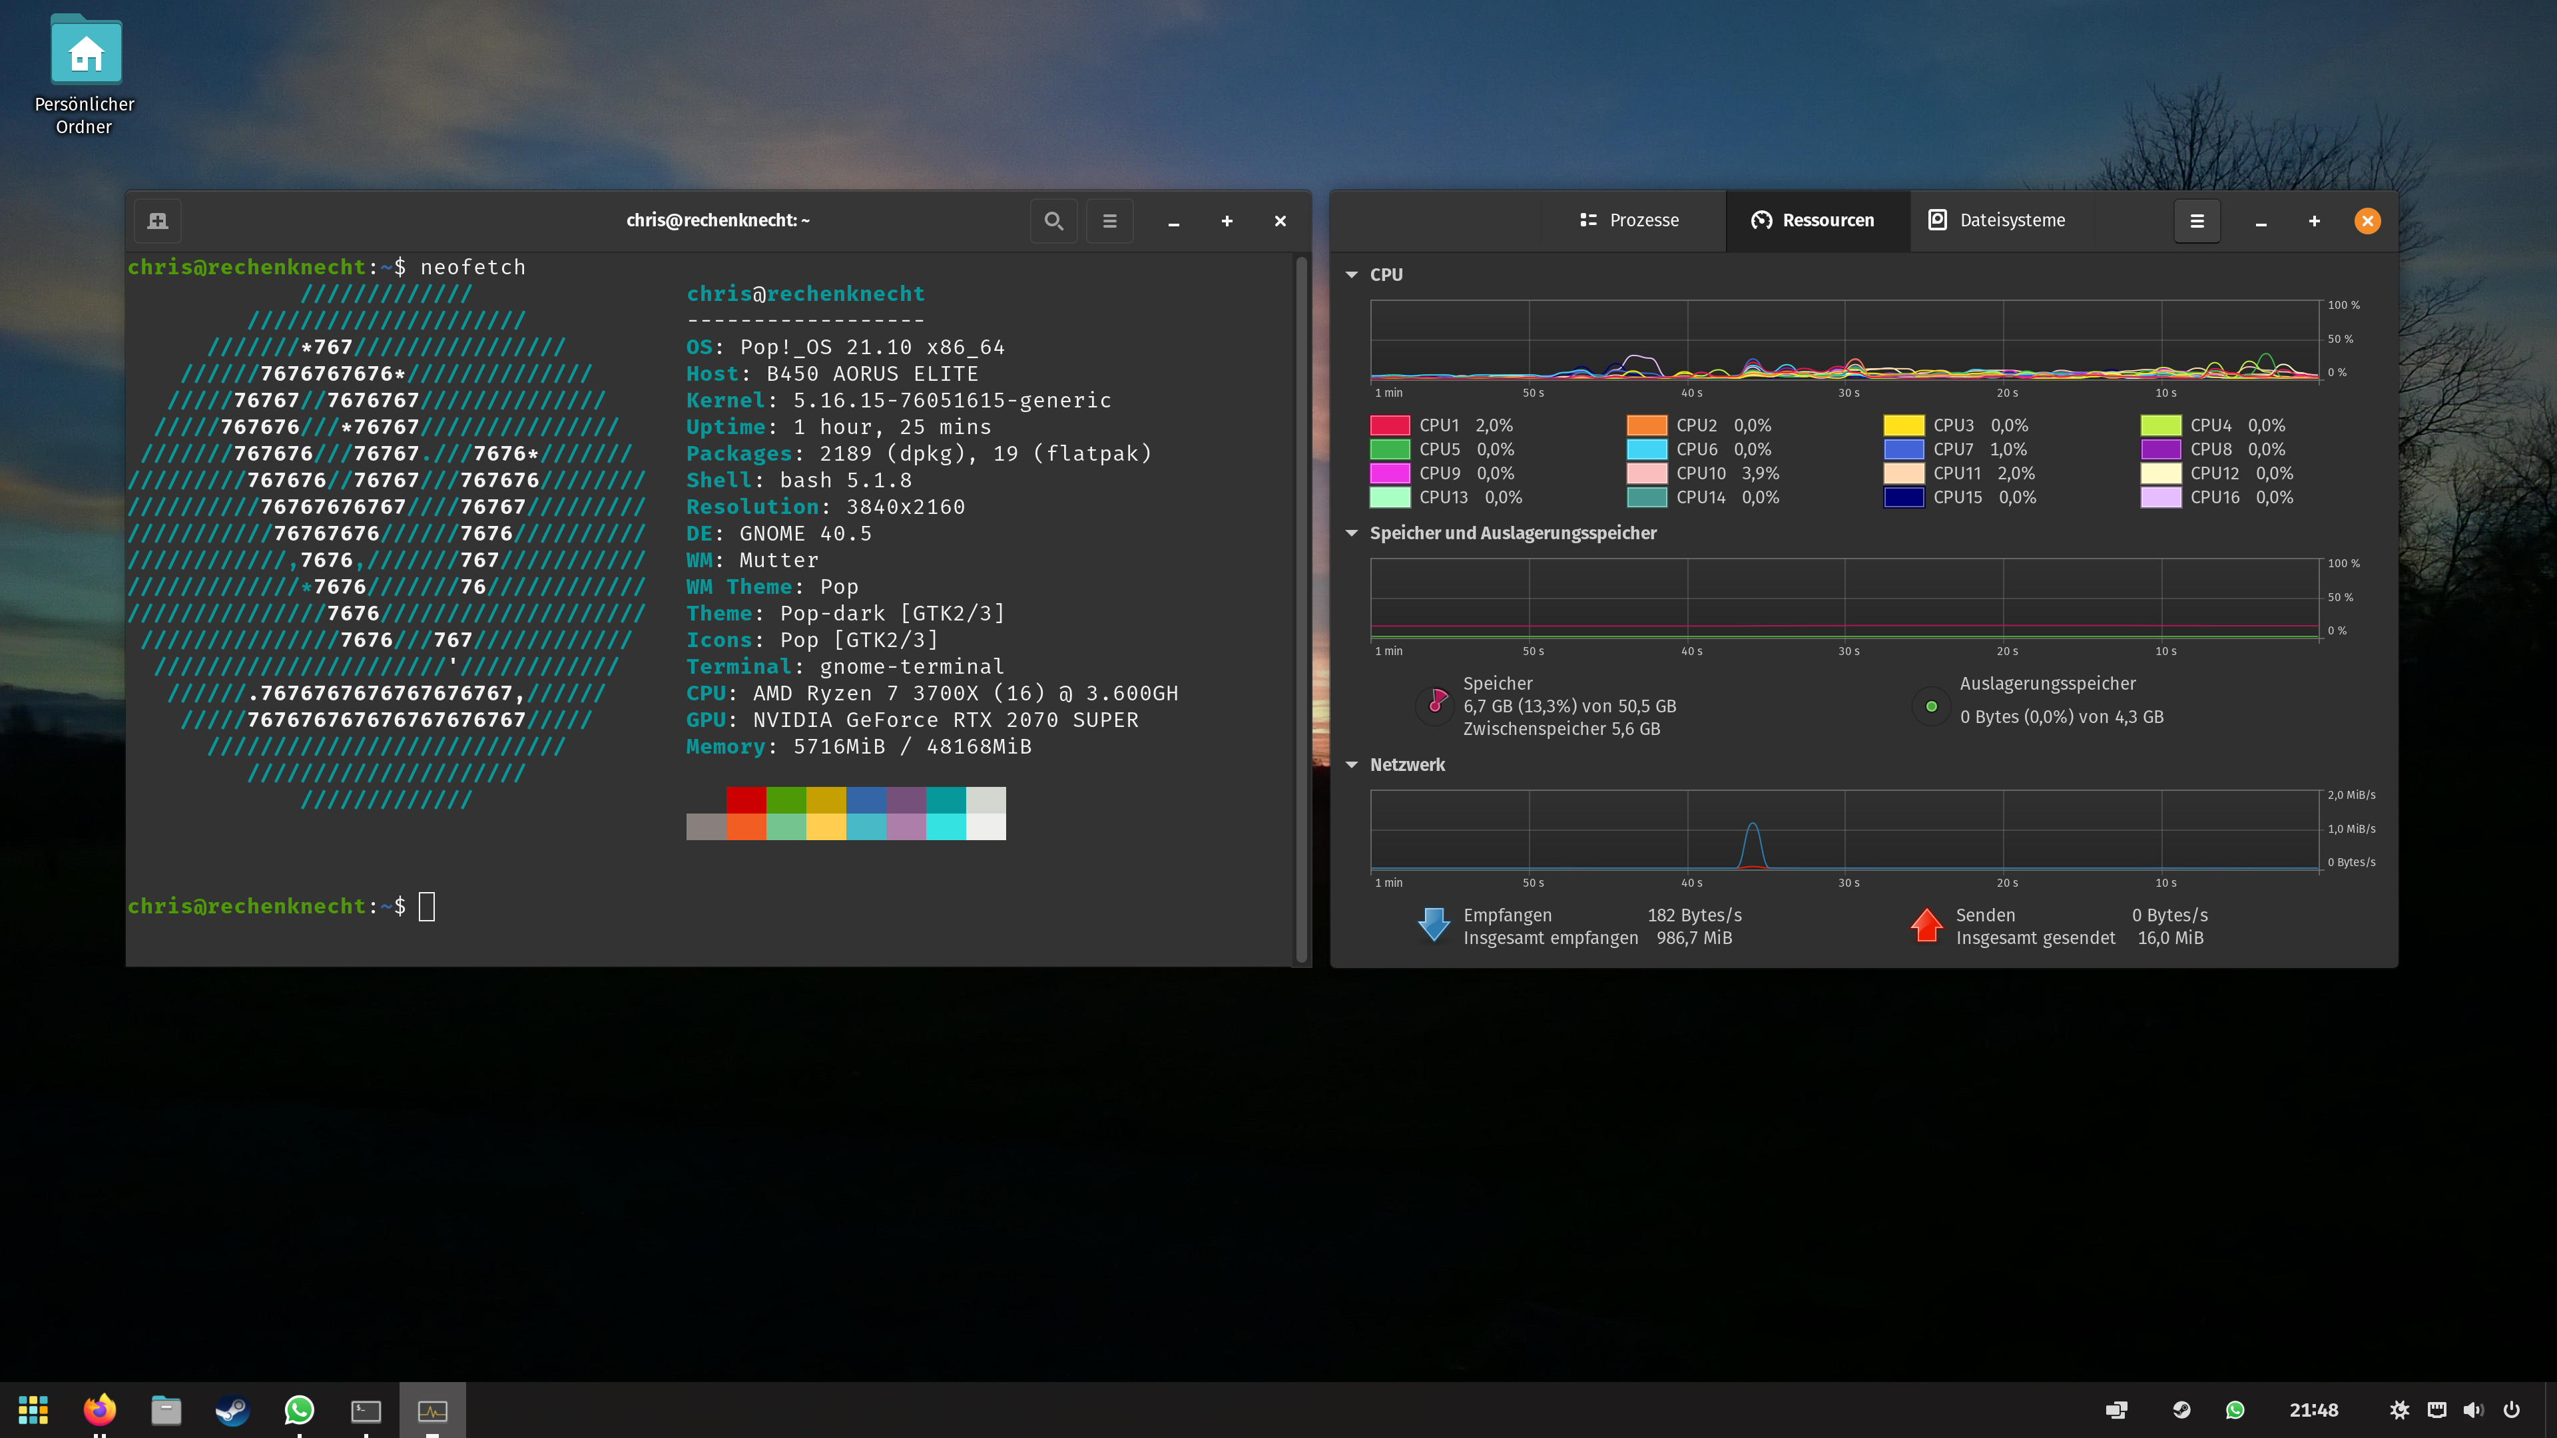This screenshot has height=1438, width=2557.
Task: Collapse Speicher und Auslagerungsspeicher section
Action: [1351, 533]
